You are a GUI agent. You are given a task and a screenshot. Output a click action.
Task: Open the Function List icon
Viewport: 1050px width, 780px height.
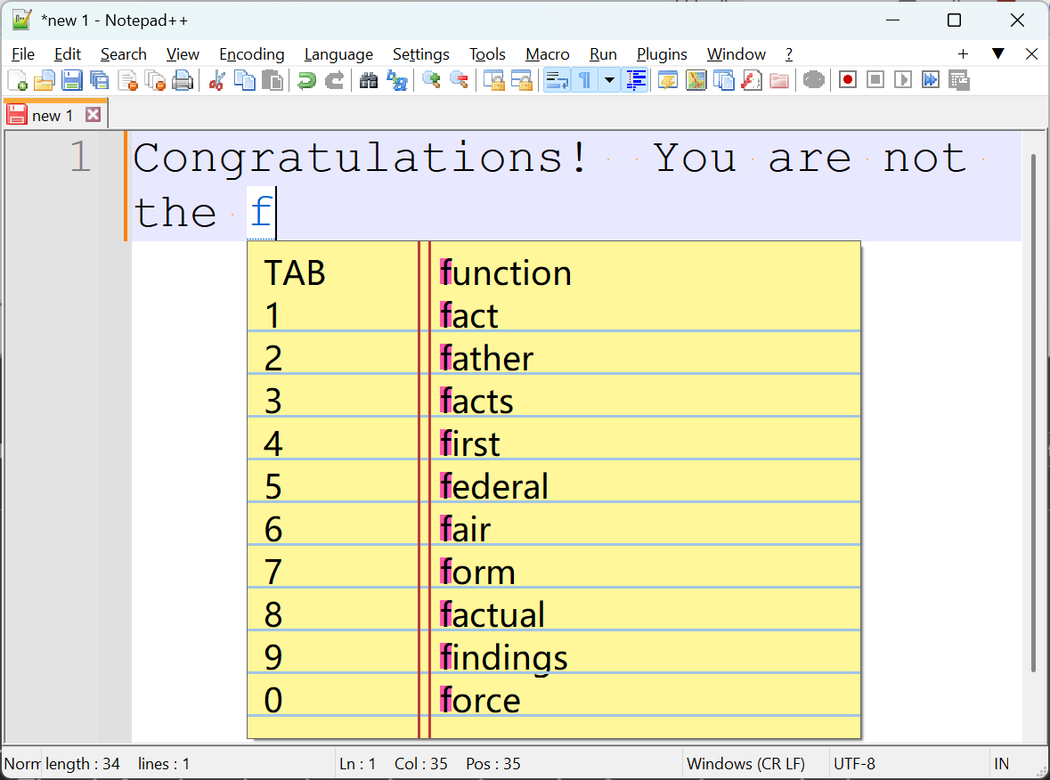752,80
